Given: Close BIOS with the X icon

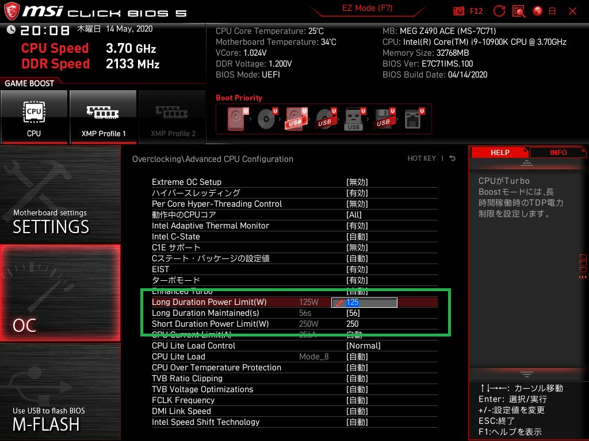Looking at the screenshot, I should pos(572,11).
